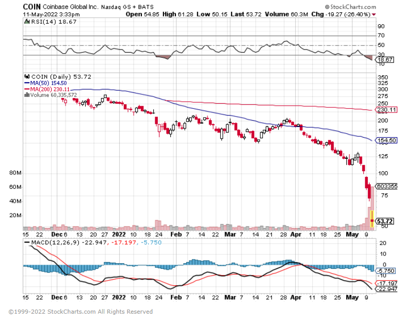
Task: Click the Volume 60,335,572 legend text
Action: point(53,95)
